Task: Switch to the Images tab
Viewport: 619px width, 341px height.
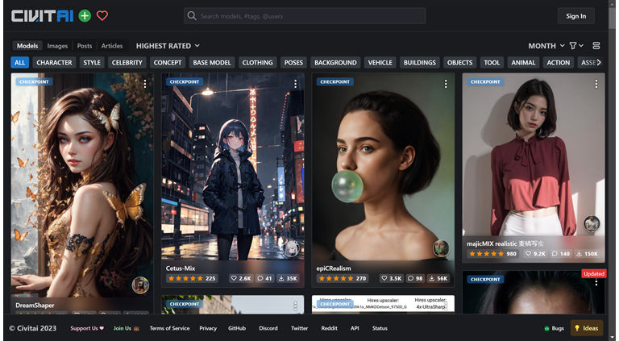Action: (x=57, y=46)
